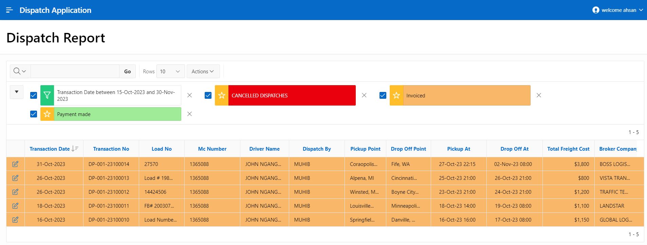This screenshot has width=647, height=245.
Task: Expand the welcome ahsan user menu
Action: tap(618, 10)
